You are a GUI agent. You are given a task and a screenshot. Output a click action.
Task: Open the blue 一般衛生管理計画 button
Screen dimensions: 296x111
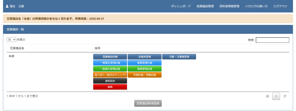click(110, 63)
